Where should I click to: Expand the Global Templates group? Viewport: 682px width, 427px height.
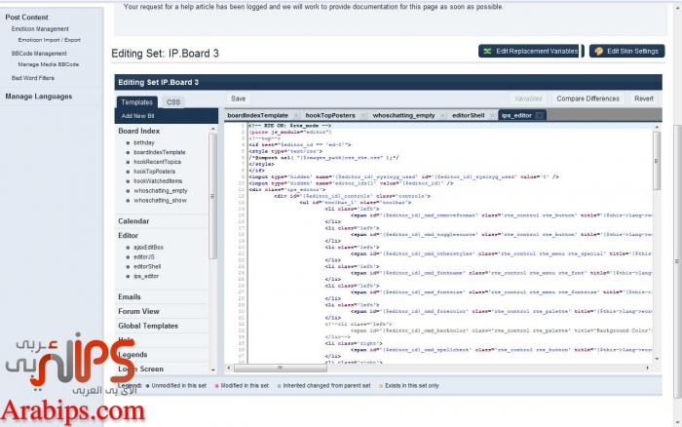pyautogui.click(x=148, y=326)
